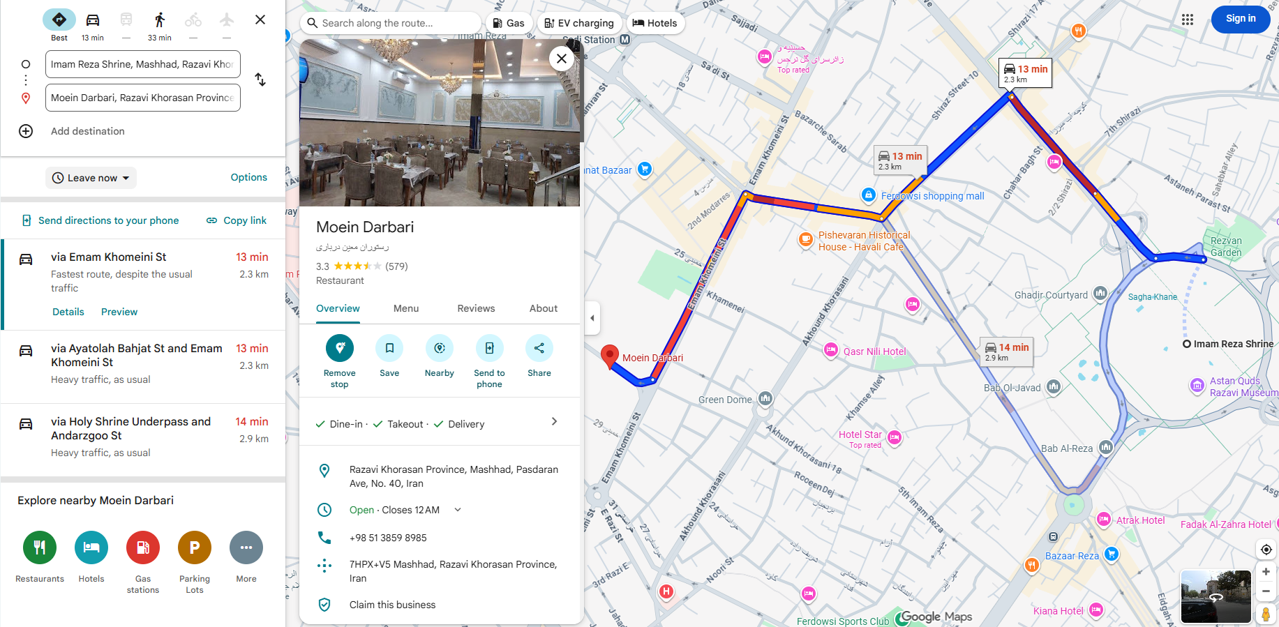Copy link to the directions
Viewport: 1279px width, 627px height.
(x=237, y=220)
